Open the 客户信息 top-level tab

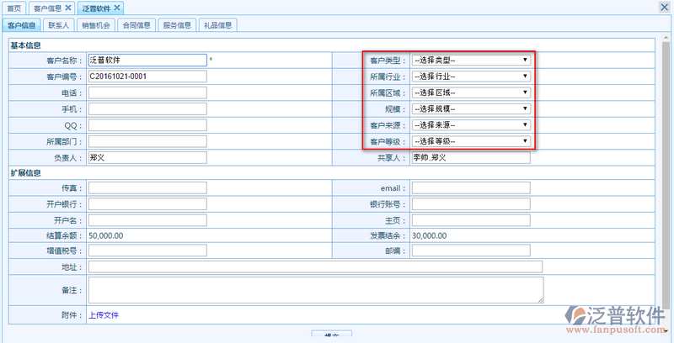[47, 8]
